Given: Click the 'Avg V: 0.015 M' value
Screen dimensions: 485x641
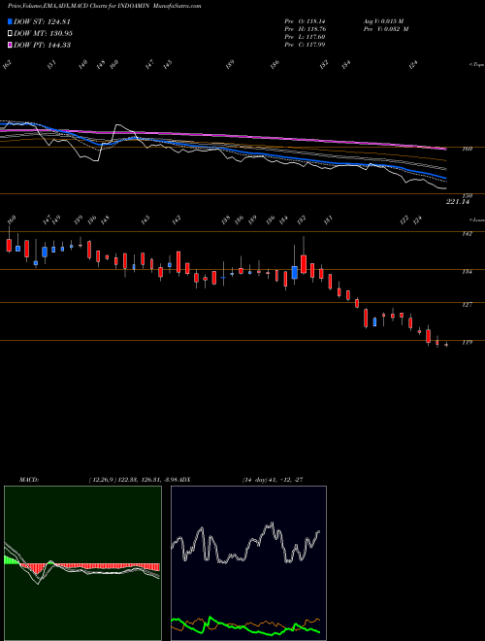Looking at the screenshot, I should pyautogui.click(x=383, y=21).
